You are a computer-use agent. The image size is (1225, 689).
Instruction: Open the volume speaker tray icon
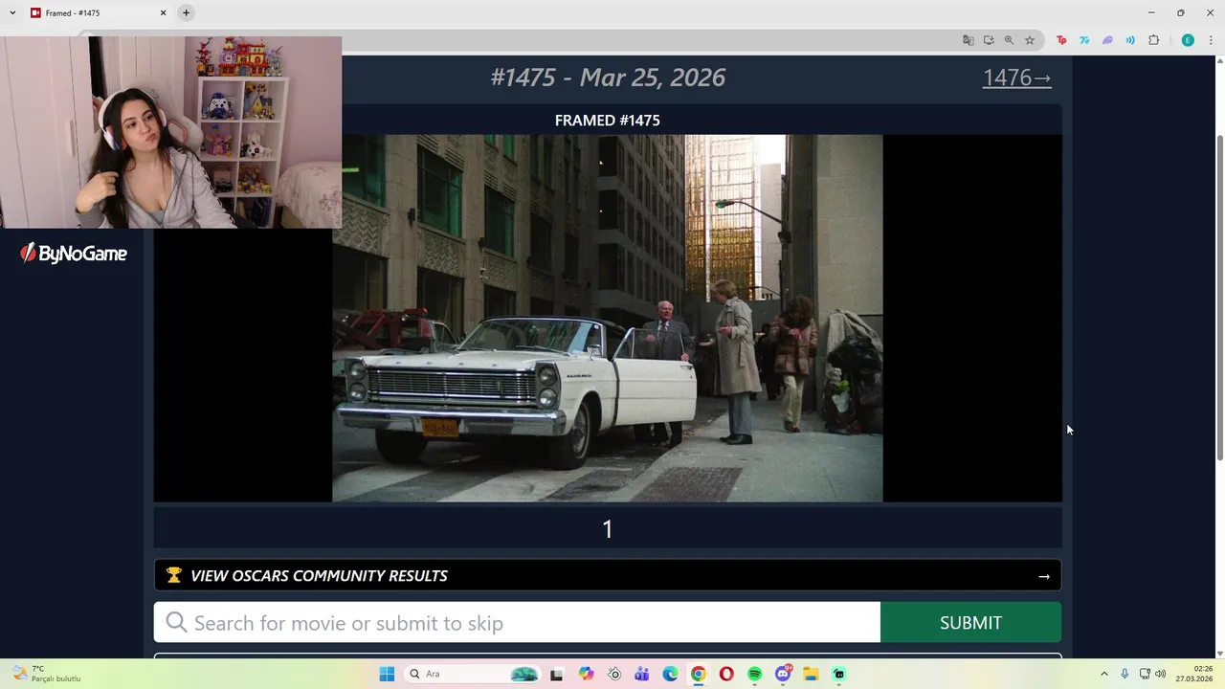[x=1161, y=674]
